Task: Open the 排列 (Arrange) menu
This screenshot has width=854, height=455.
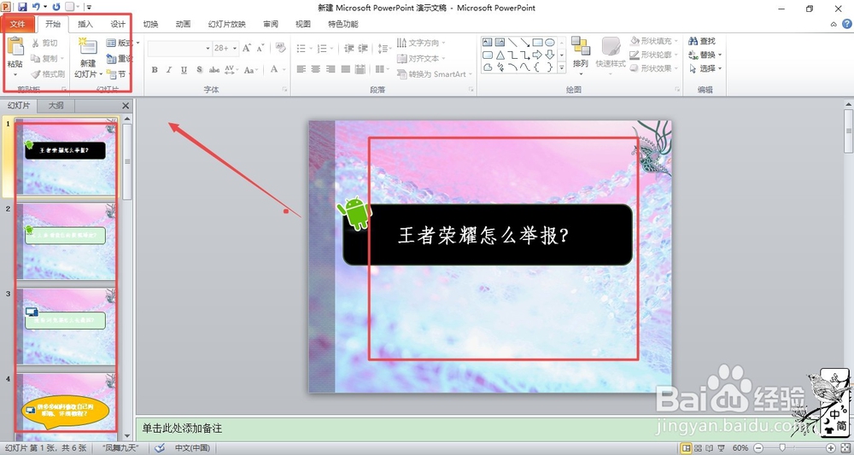Action: tap(581, 56)
